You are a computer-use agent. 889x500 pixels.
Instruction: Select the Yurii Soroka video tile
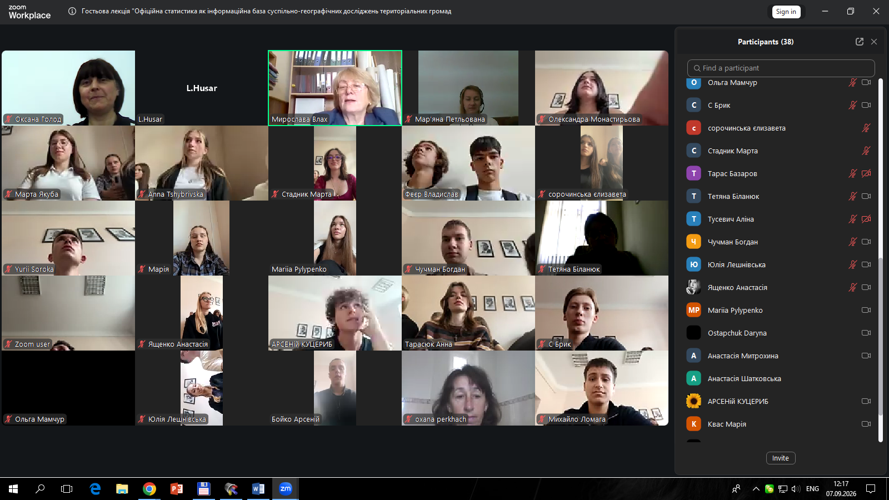click(x=68, y=238)
